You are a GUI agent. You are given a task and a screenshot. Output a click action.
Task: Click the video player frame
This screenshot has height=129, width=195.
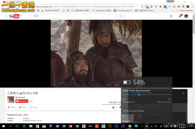click(x=96, y=54)
